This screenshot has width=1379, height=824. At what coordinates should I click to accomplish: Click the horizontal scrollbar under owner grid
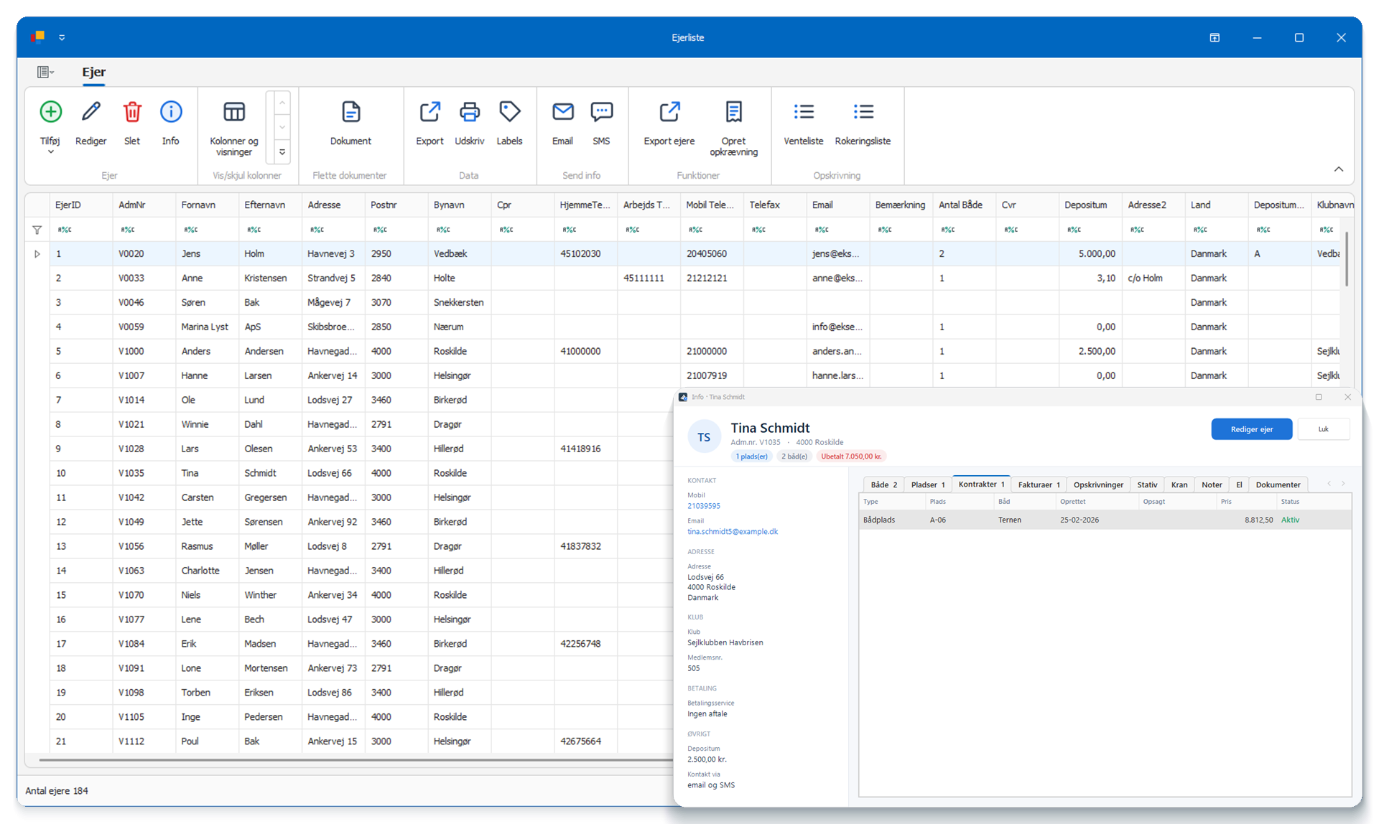[x=356, y=759]
